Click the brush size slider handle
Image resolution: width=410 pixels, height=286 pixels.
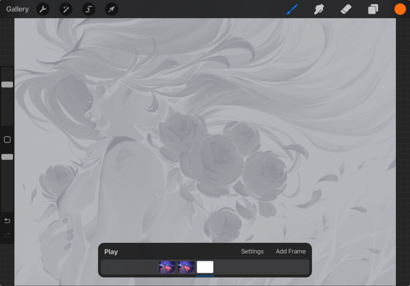tap(7, 84)
